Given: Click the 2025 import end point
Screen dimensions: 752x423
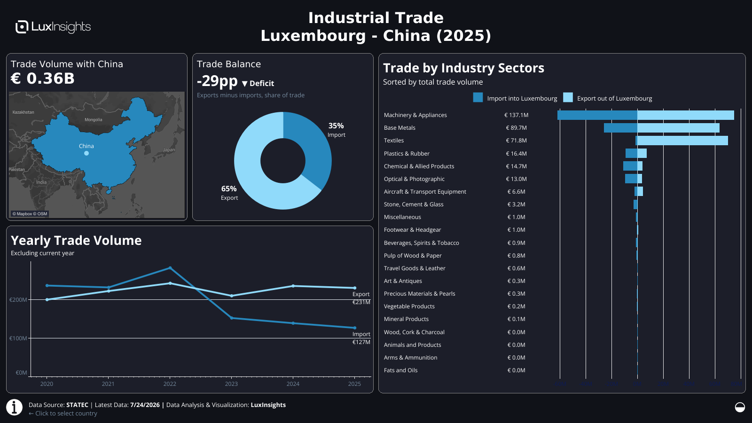Looking at the screenshot, I should pyautogui.click(x=354, y=328).
